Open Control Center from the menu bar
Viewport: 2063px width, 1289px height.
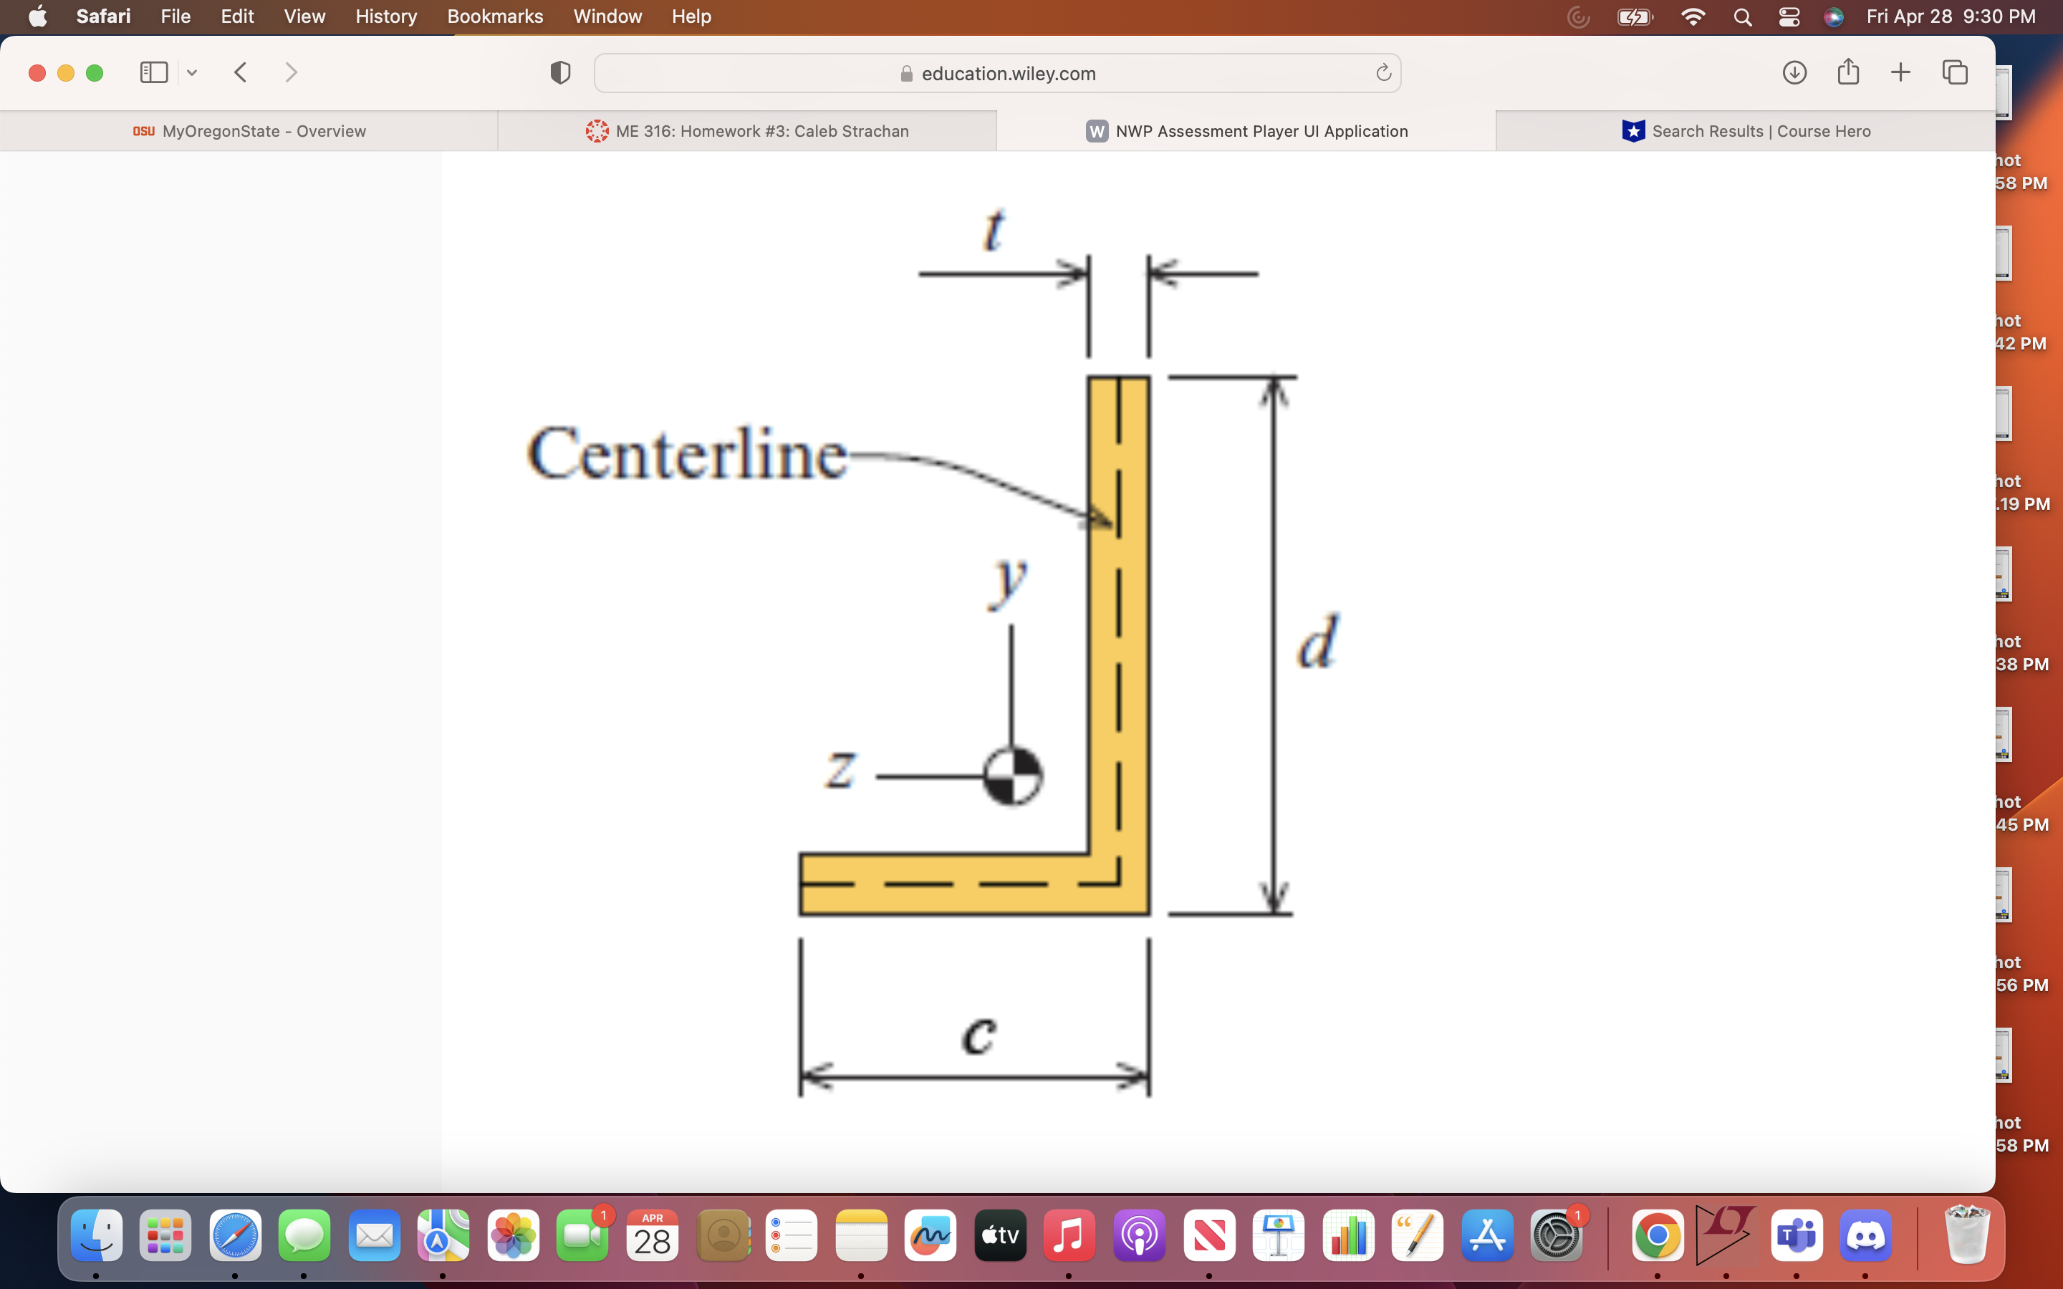tap(1789, 16)
